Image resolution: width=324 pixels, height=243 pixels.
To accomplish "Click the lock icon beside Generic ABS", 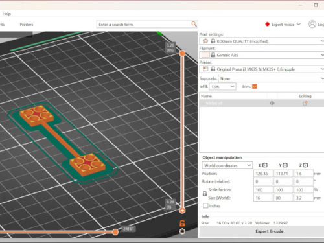I will [213, 55].
